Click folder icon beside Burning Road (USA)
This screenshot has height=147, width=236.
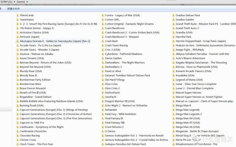pos(18,105)
